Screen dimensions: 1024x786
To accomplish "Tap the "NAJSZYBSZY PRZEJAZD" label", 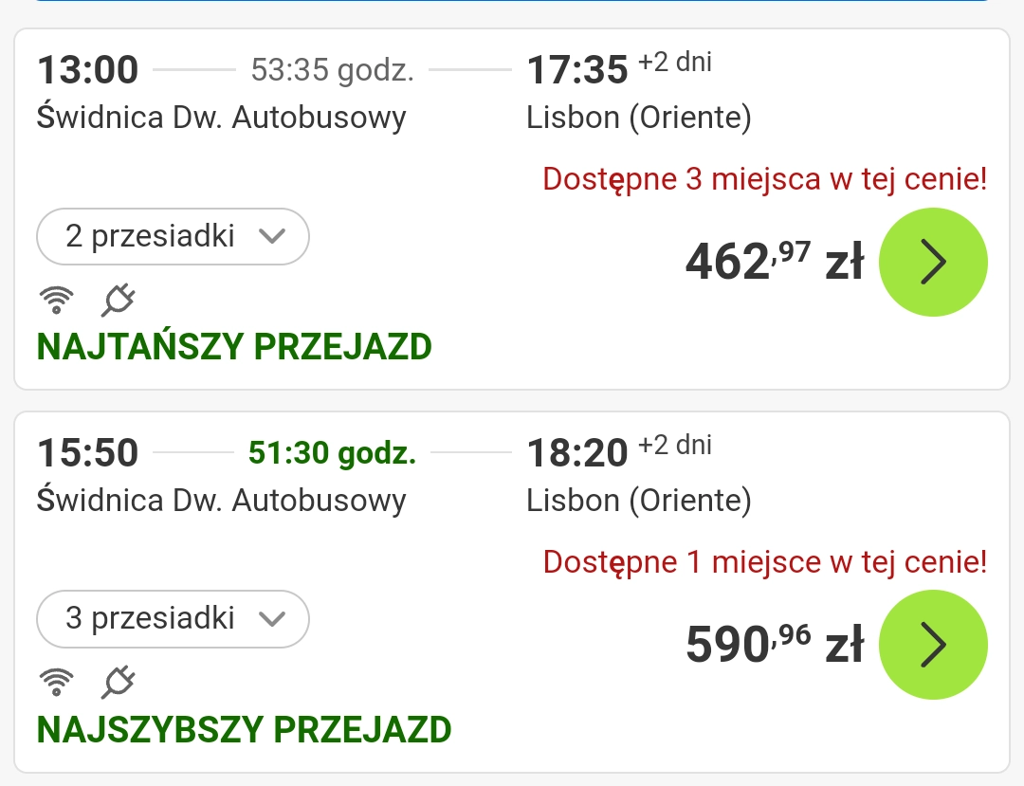I will coord(244,729).
